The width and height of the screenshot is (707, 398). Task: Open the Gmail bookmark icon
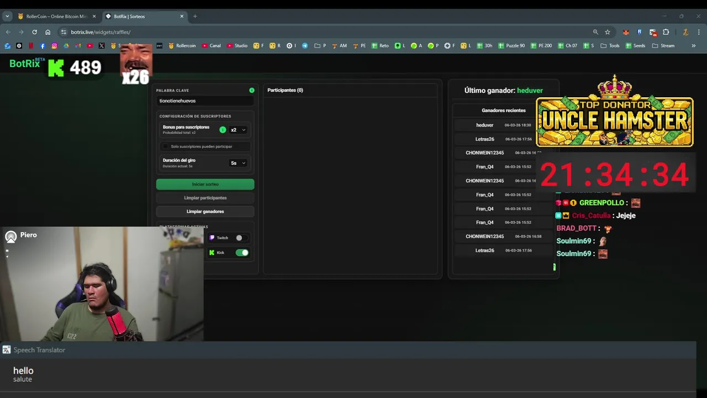[78, 46]
